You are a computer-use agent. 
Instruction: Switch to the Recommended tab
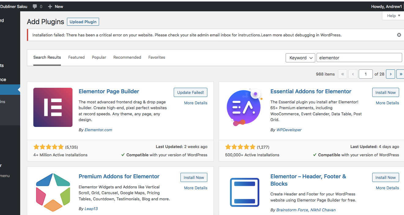click(127, 57)
